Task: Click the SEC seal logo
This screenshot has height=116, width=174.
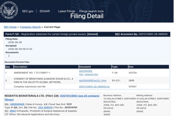Action: tap(9, 10)
